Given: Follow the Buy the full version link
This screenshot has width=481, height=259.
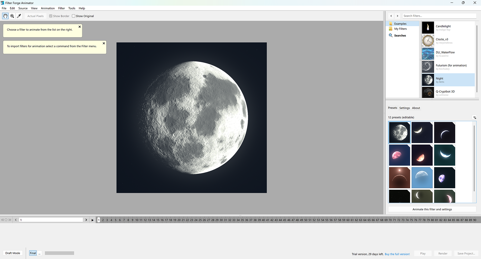Looking at the screenshot, I should click(397, 254).
